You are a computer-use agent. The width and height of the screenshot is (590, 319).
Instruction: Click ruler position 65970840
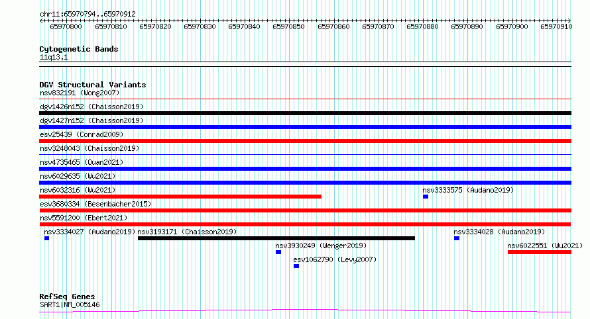[x=244, y=26]
